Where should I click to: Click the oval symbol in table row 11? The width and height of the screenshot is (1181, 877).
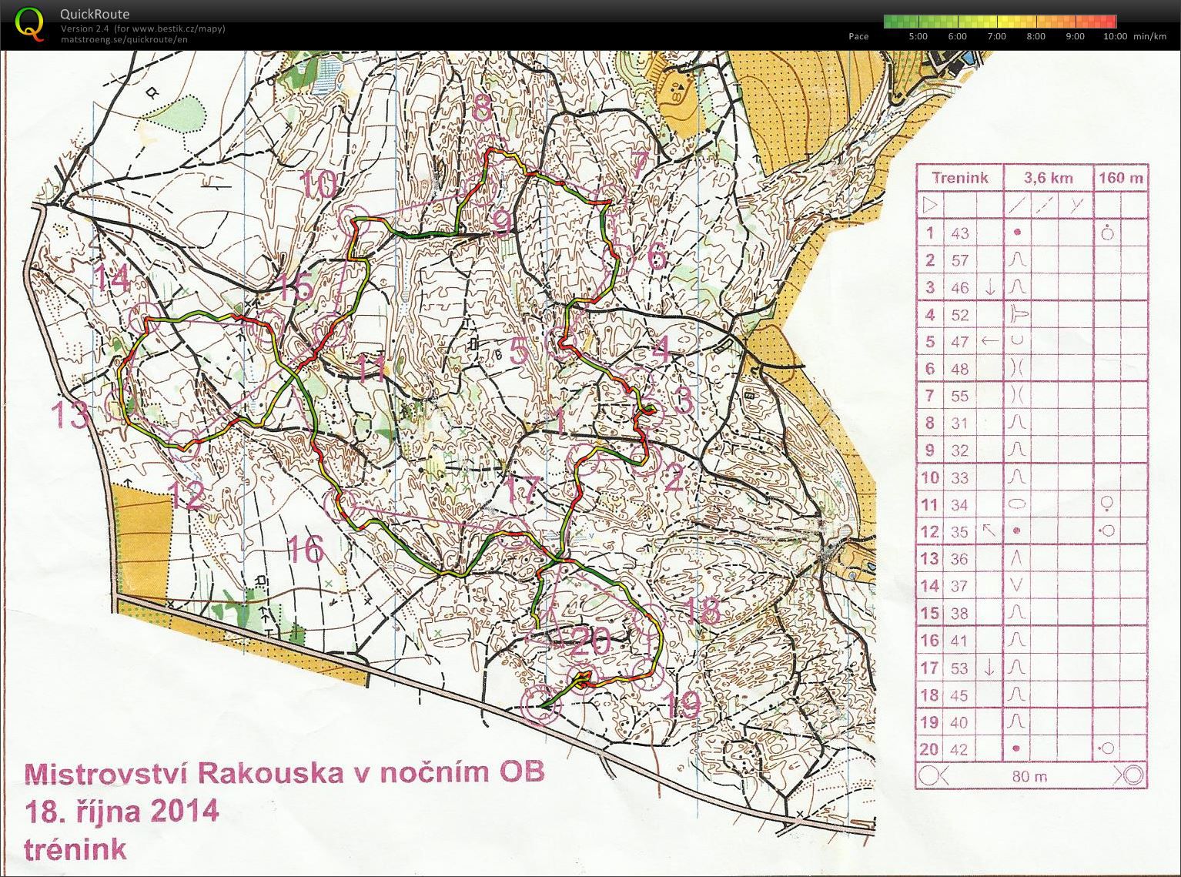point(1018,504)
